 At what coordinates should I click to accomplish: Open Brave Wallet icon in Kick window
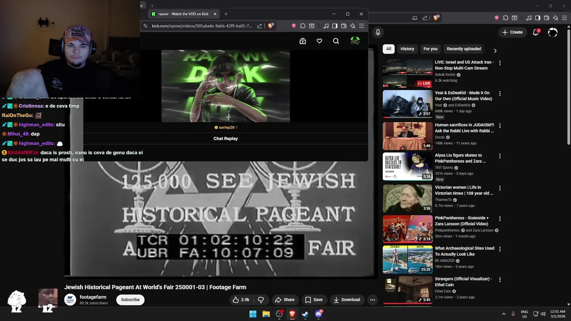coord(344,26)
